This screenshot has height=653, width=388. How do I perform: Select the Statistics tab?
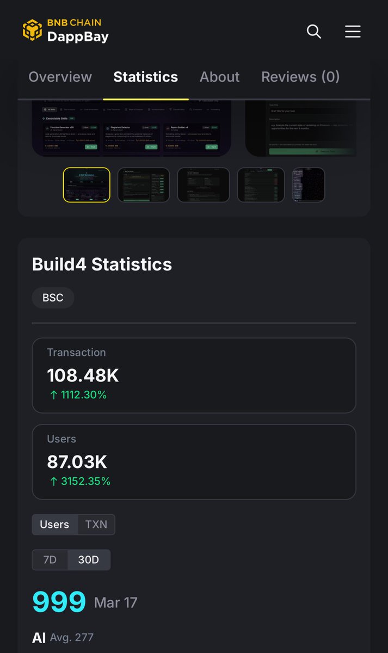point(145,77)
